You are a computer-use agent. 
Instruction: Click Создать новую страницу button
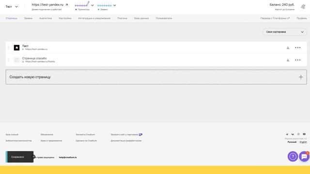[x=156, y=77]
